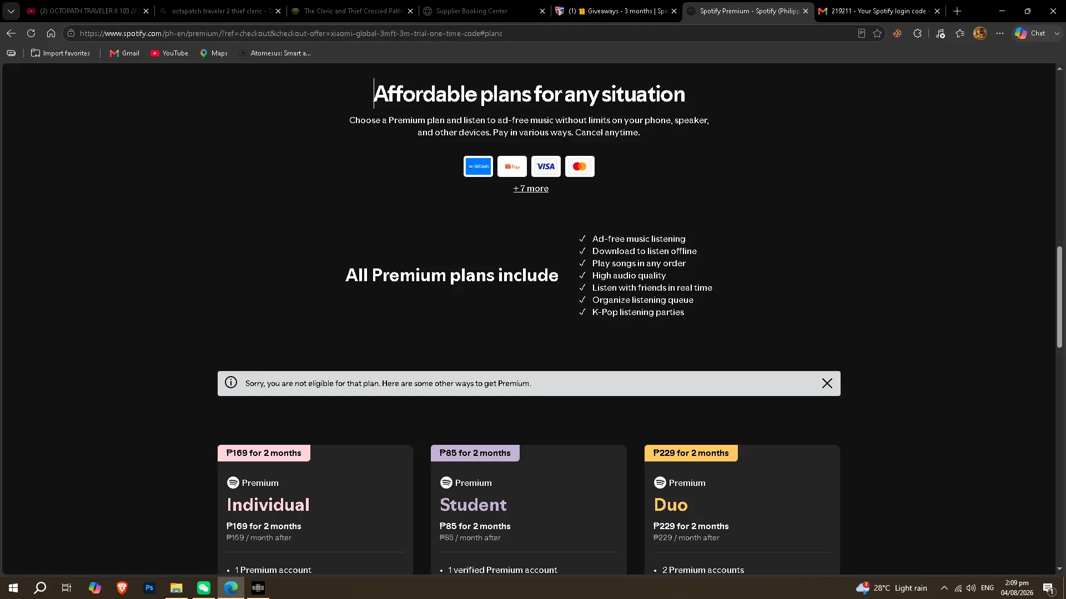Click the Mastercard payment icon

(580, 166)
